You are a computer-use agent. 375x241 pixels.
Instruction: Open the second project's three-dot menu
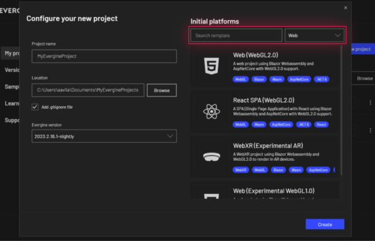[370, 130]
